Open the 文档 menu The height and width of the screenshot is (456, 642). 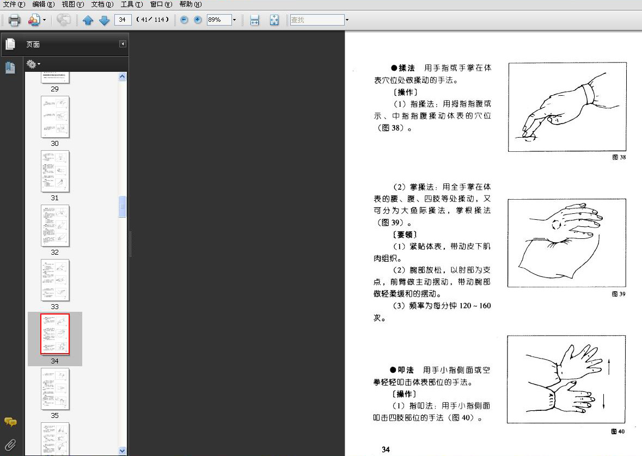click(102, 4)
